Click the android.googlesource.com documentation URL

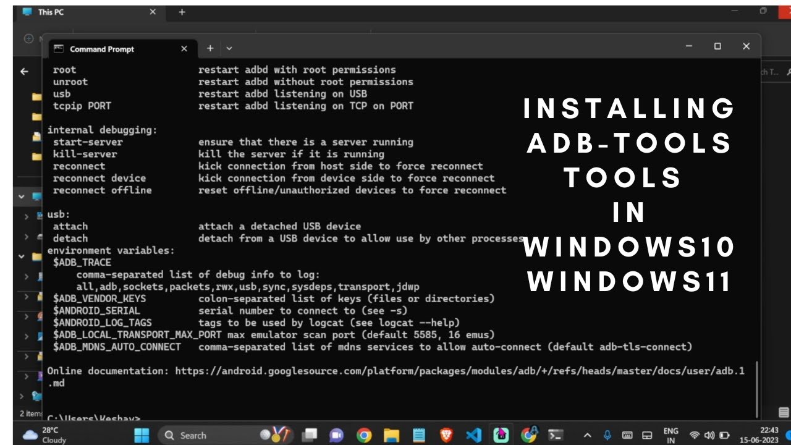[460, 371]
